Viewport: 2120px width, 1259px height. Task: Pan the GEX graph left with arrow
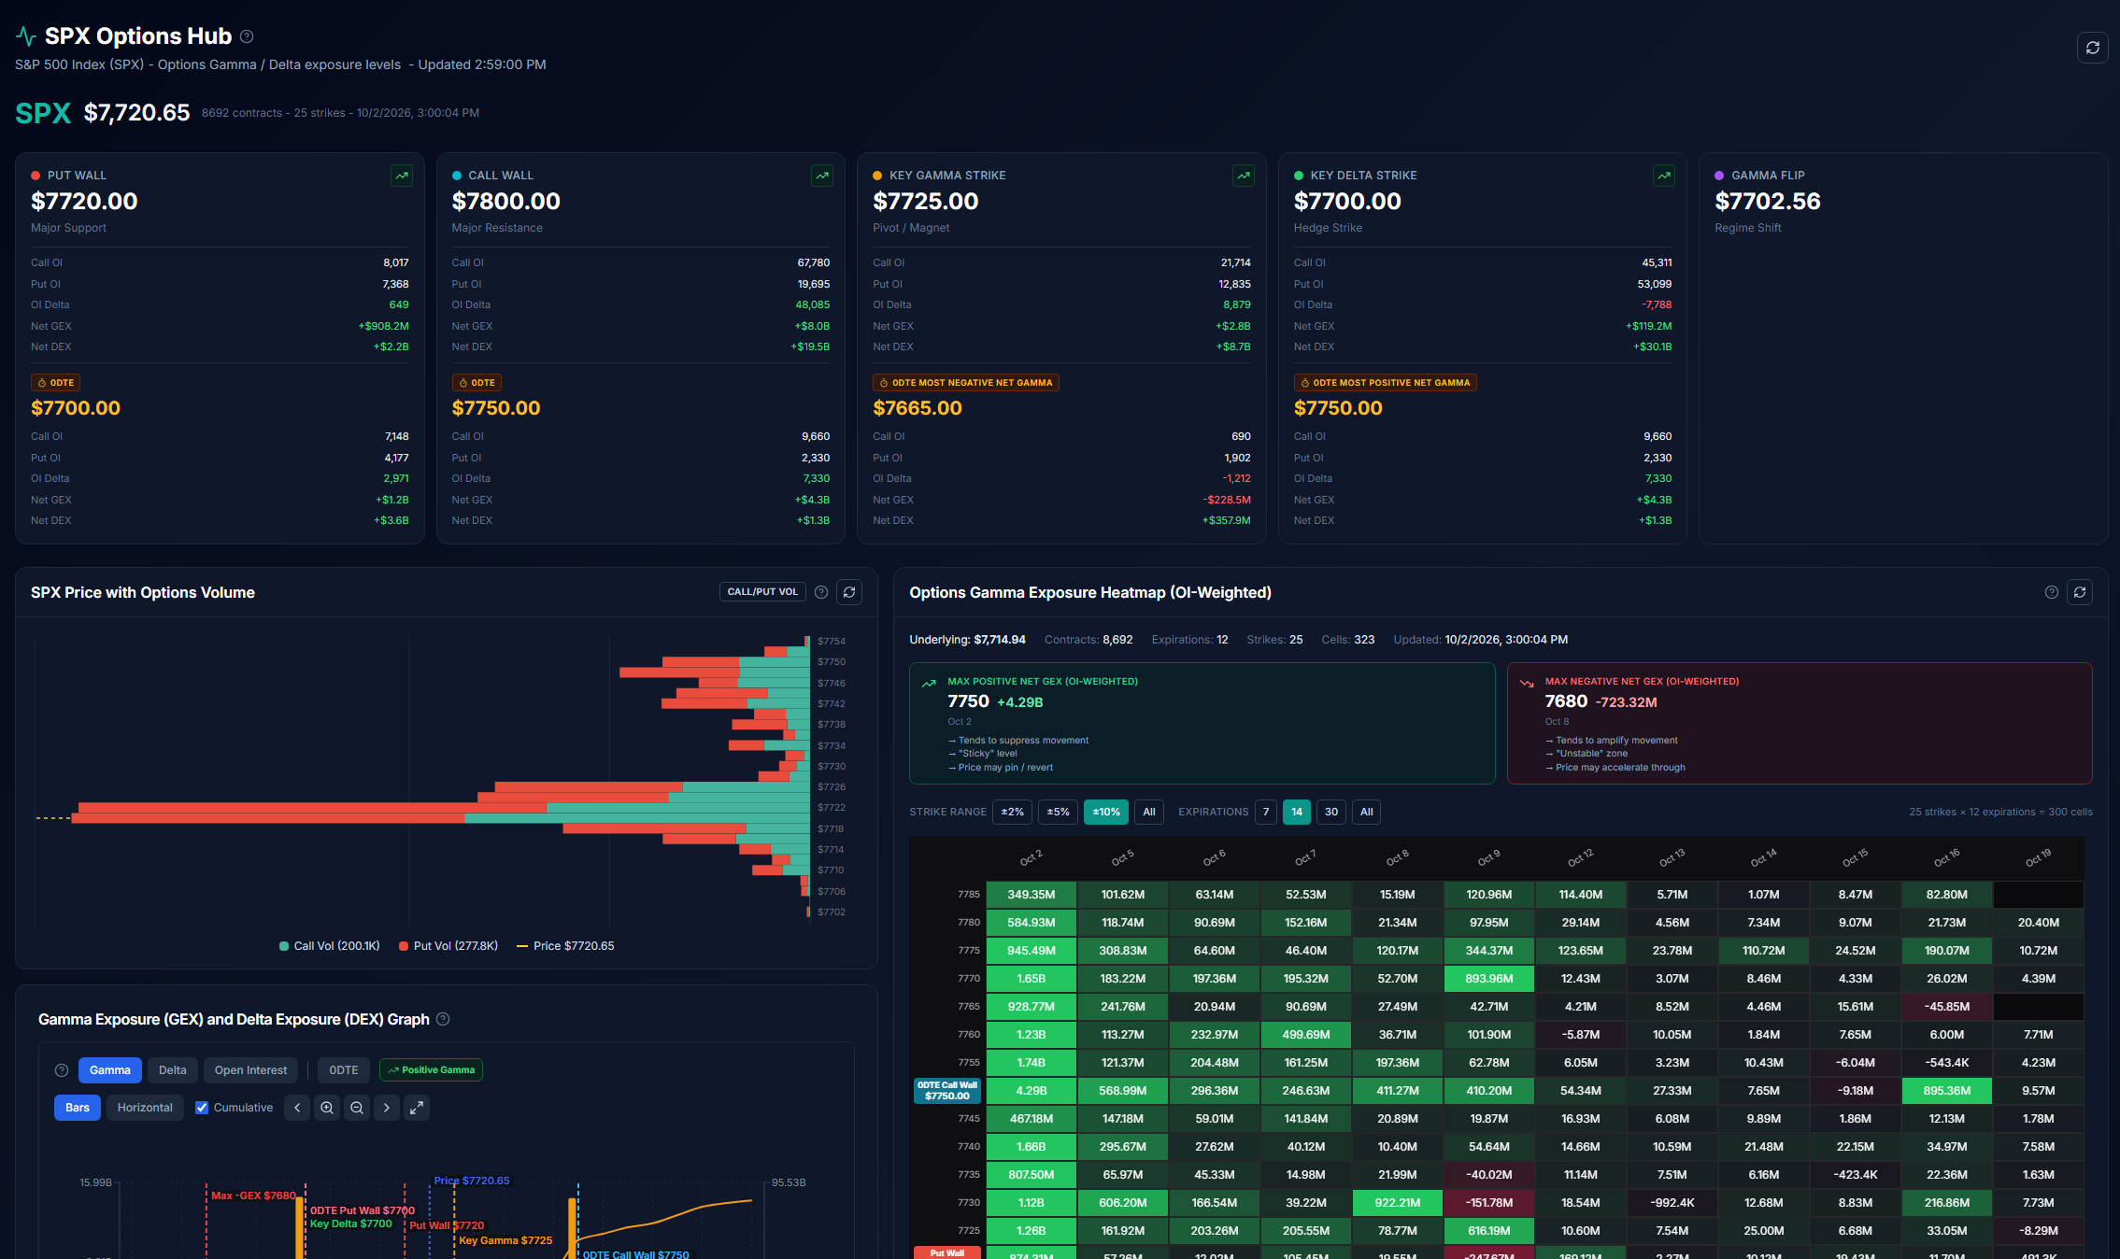pyautogui.click(x=297, y=1108)
